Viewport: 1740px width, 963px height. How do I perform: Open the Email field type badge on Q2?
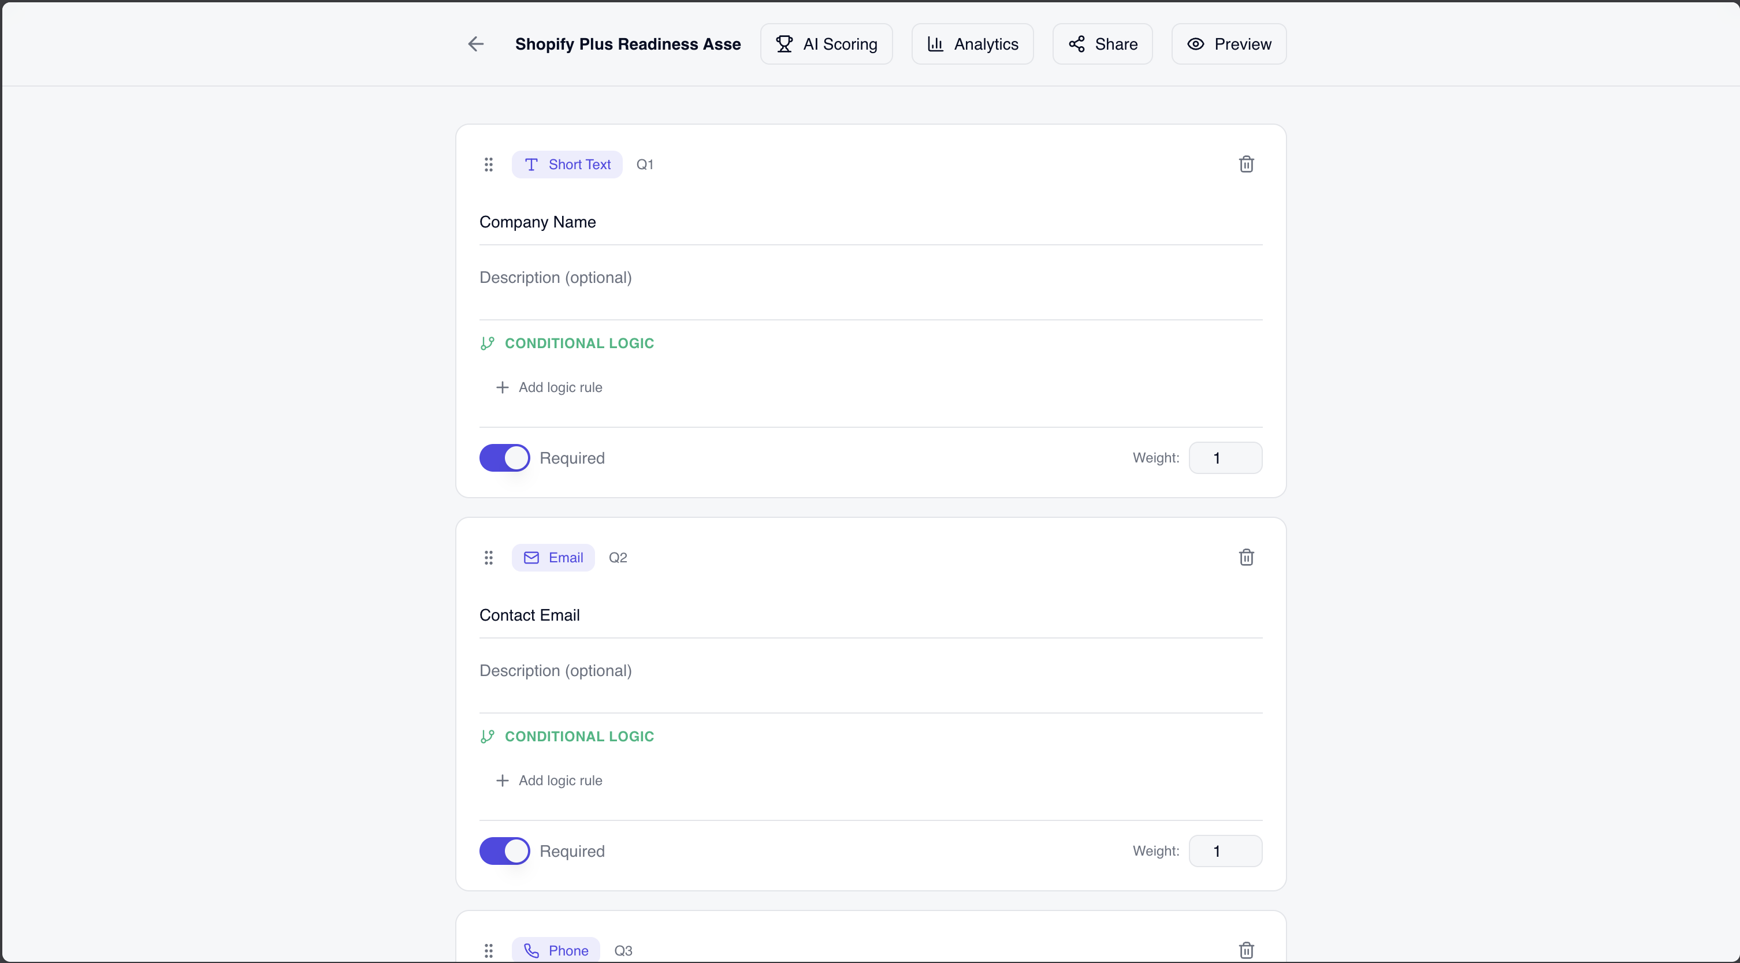(553, 557)
